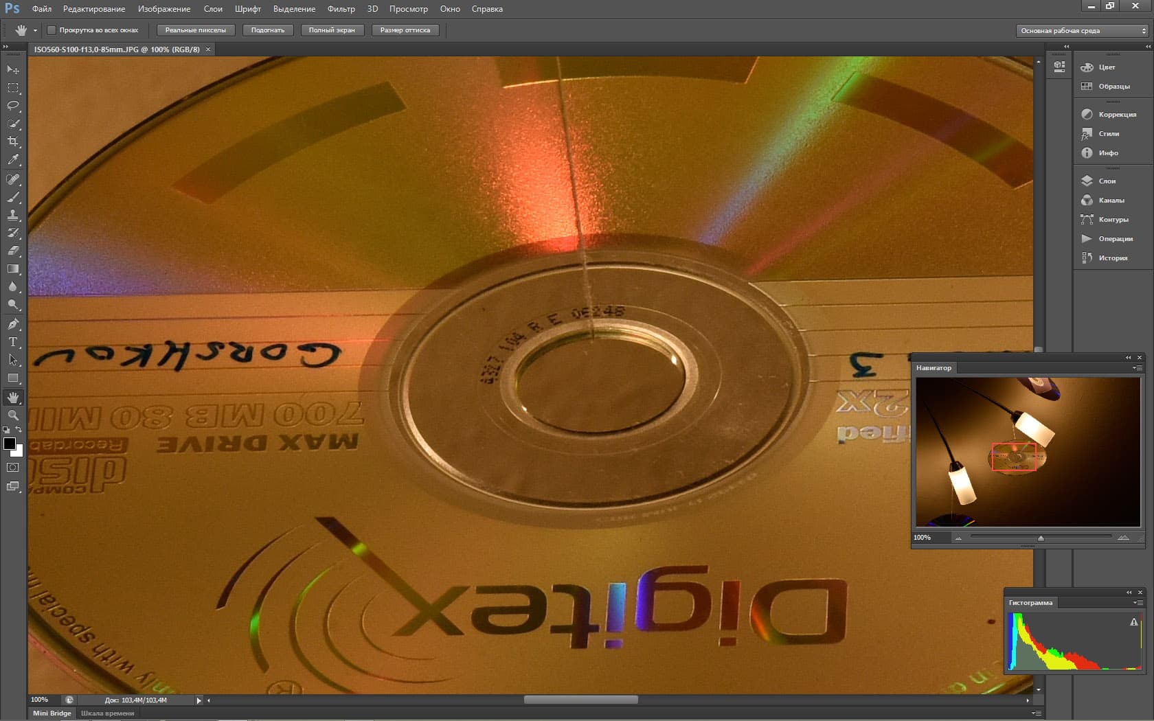Select the Rectangular Marquee tool
Viewport: 1154px width, 721px height.
(x=13, y=88)
